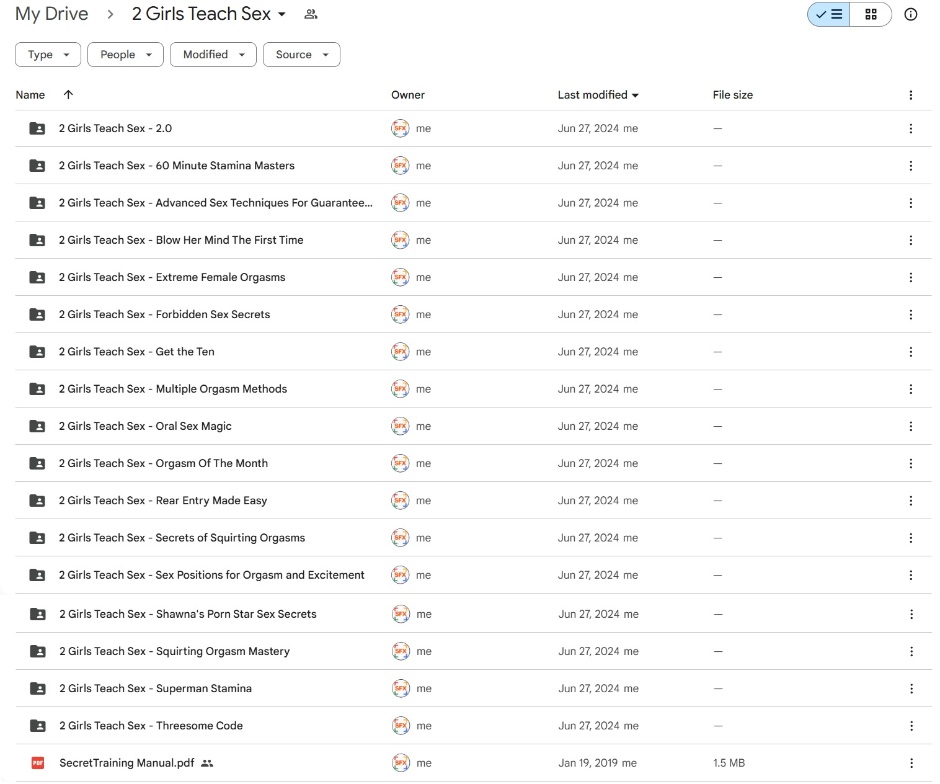This screenshot has height=784, width=940.
Task: Open the Type filter dropdown
Action: click(x=48, y=55)
